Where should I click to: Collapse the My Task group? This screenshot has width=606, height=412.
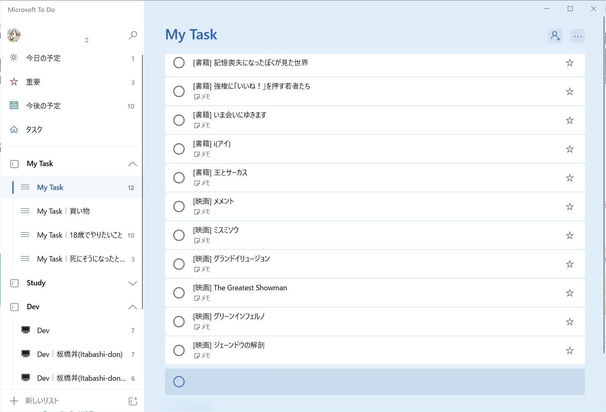point(132,164)
